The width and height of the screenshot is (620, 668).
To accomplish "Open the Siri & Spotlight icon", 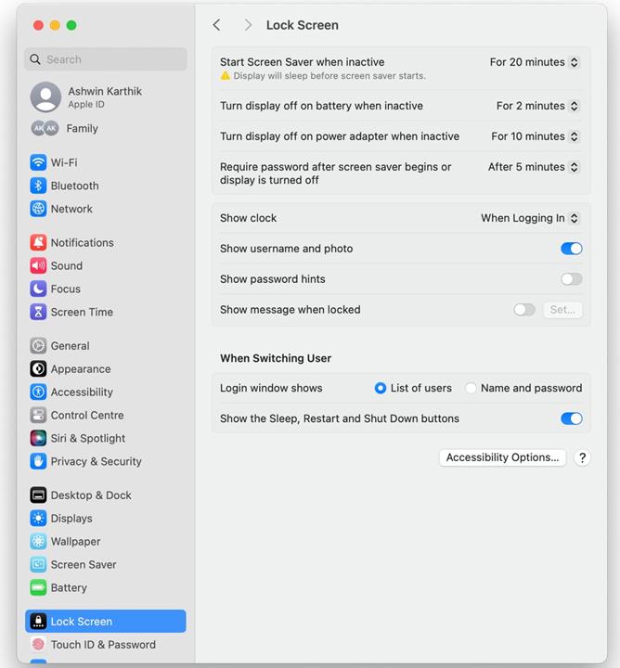I will click(38, 438).
